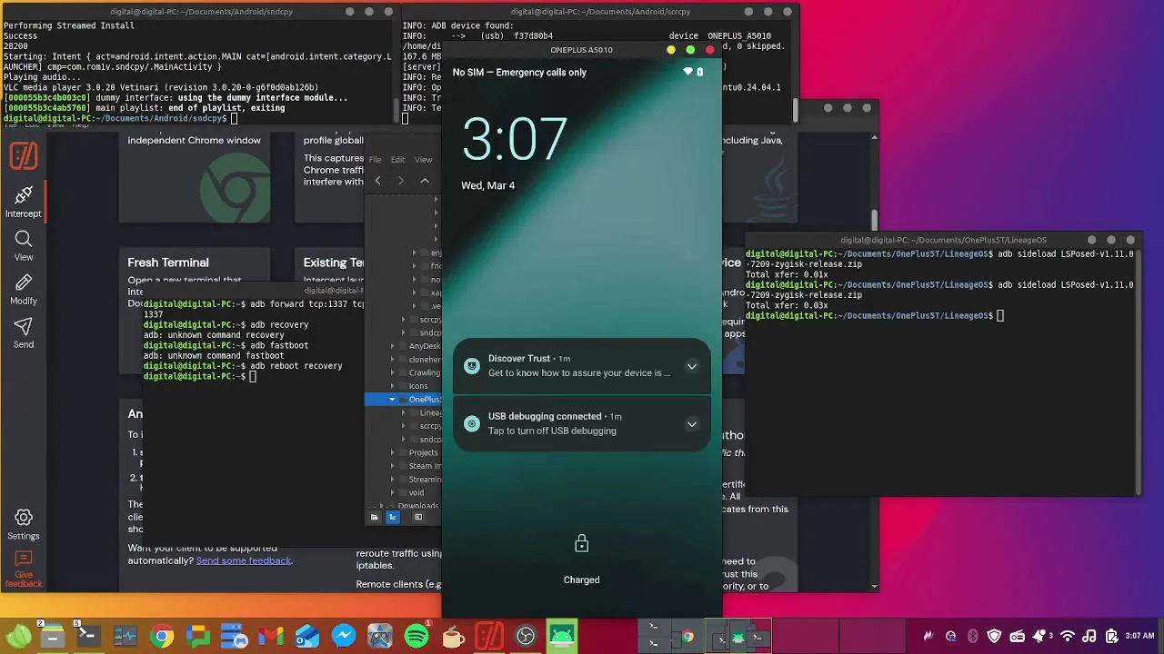Open Gmail from the taskbar
Screen dimensions: 1164x654
[x=270, y=636]
